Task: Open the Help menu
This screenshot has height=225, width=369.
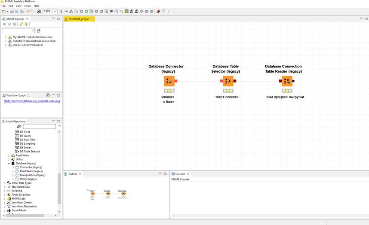Action: click(37, 6)
